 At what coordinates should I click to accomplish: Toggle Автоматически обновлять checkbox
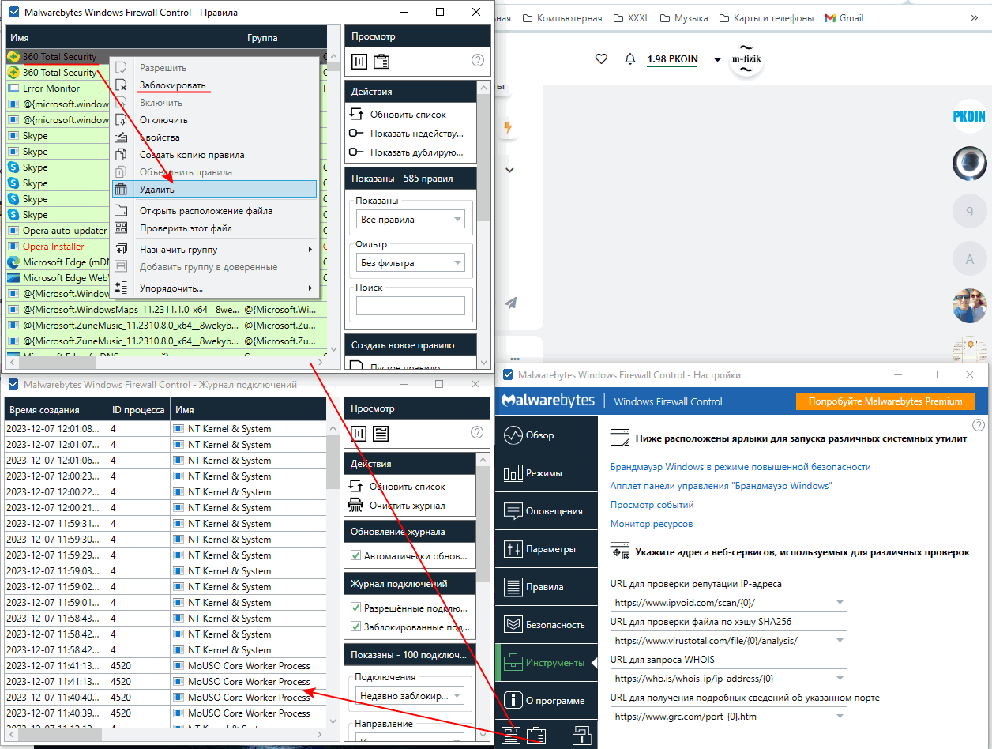(x=355, y=555)
